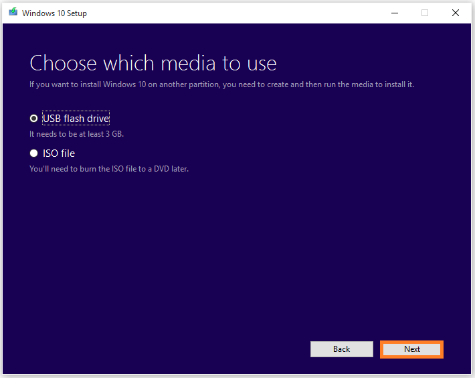Click the 'You'll need to burn the ISO file' text
The height and width of the screenshot is (378, 475).
(109, 169)
